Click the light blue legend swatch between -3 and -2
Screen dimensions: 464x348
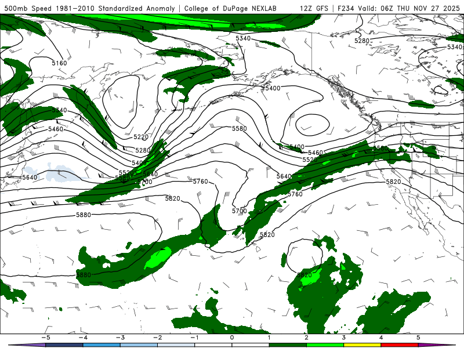click(x=139, y=345)
